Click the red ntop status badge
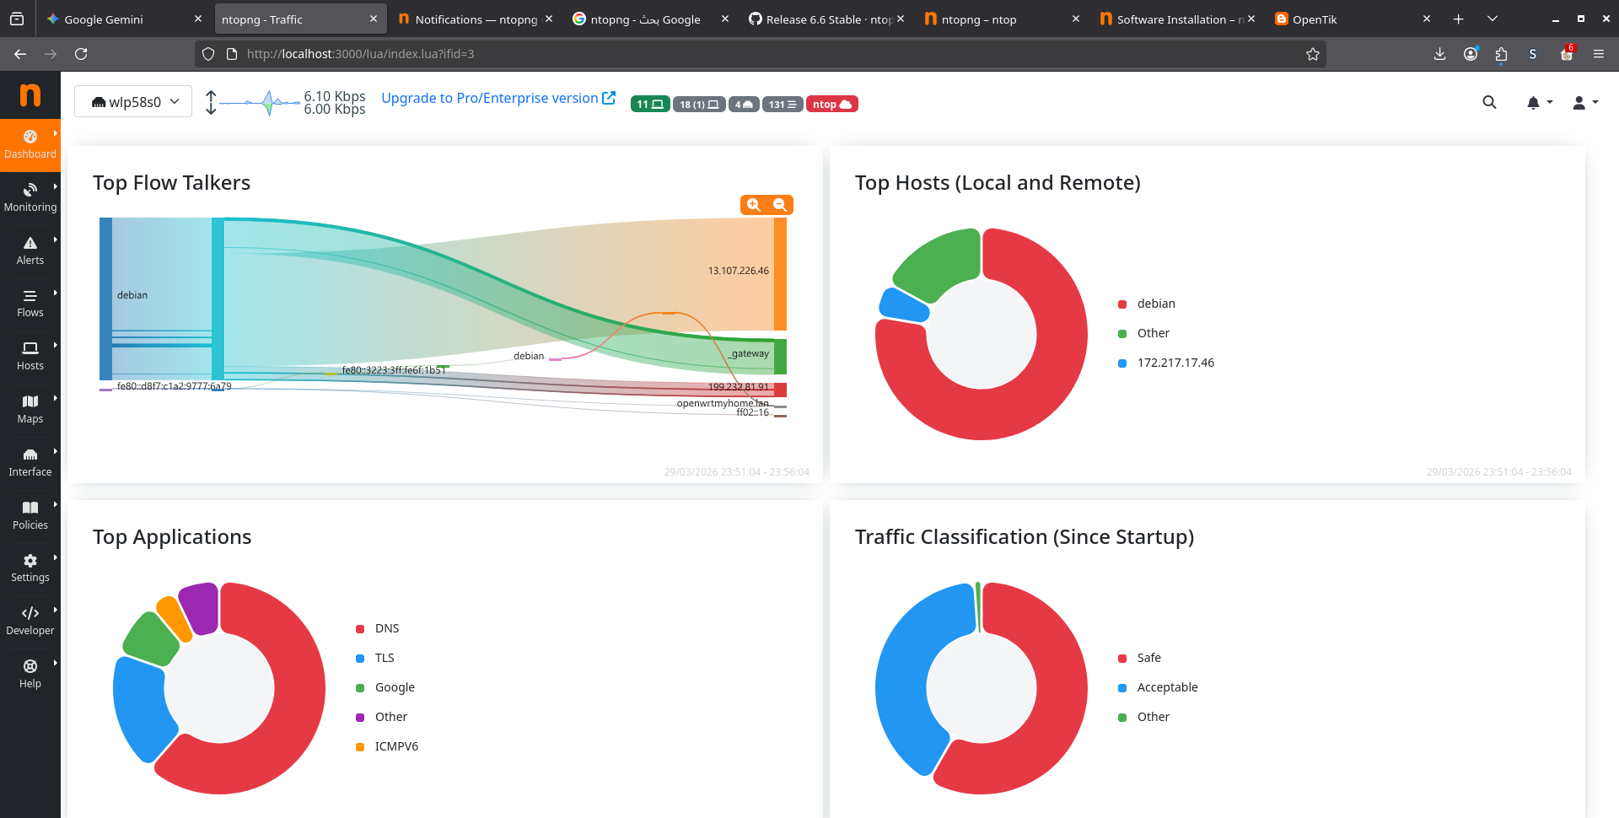Image resolution: width=1619 pixels, height=818 pixels. (831, 105)
